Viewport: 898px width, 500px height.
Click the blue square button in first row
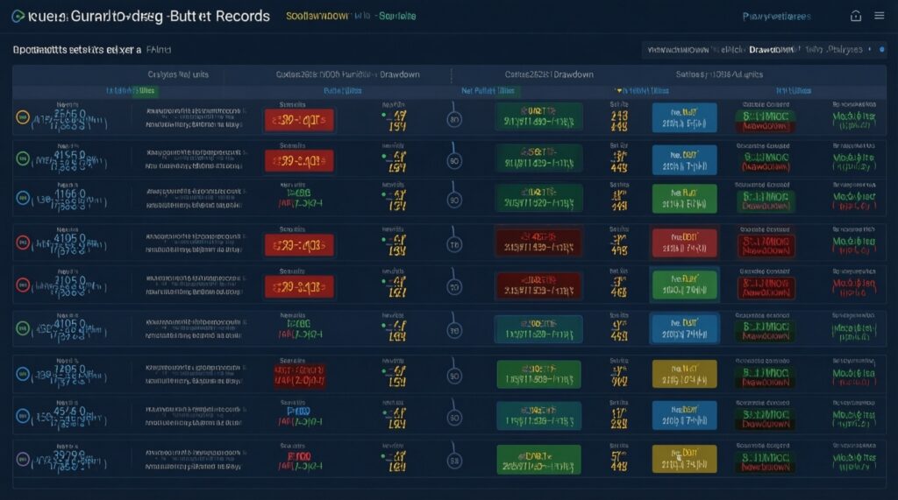684,118
